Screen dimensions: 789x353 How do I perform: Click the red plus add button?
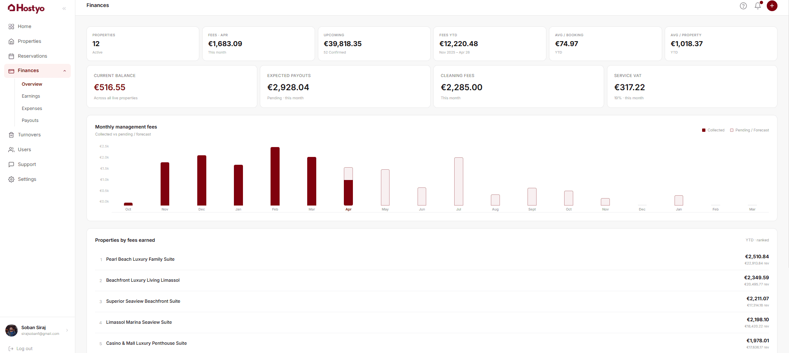(772, 6)
